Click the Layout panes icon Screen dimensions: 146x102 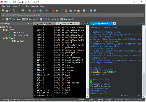[84, 11]
